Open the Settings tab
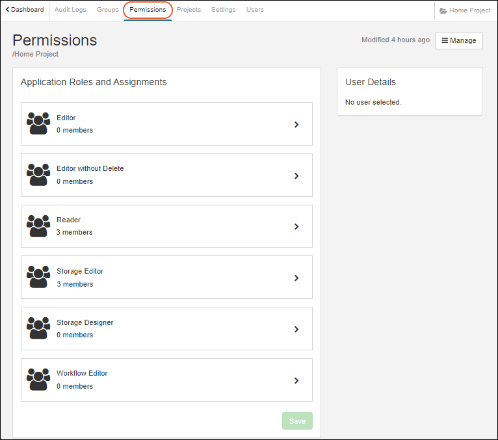The width and height of the screenshot is (498, 440). pos(223,10)
